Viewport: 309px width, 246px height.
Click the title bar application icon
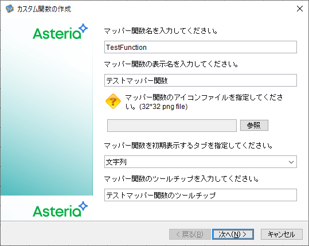pyautogui.click(x=9, y=9)
